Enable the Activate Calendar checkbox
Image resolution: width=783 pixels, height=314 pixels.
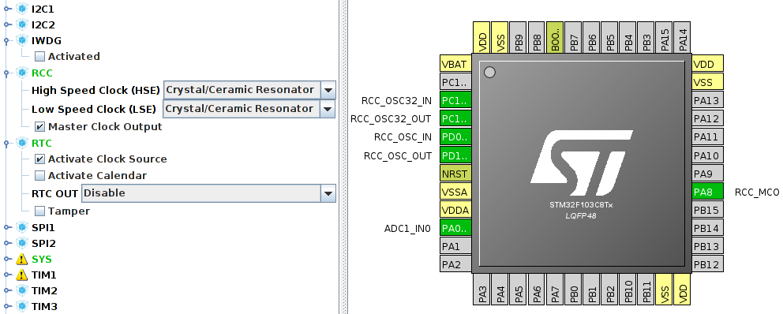click(x=39, y=176)
